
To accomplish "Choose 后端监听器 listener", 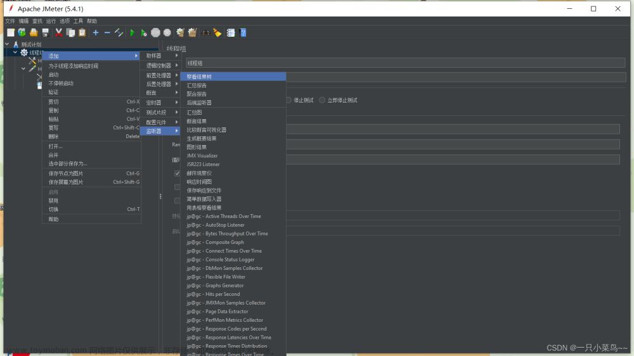I will click(233, 103).
